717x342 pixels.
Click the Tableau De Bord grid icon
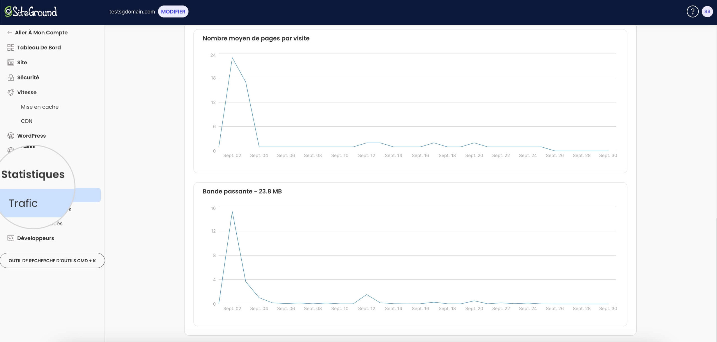point(11,48)
